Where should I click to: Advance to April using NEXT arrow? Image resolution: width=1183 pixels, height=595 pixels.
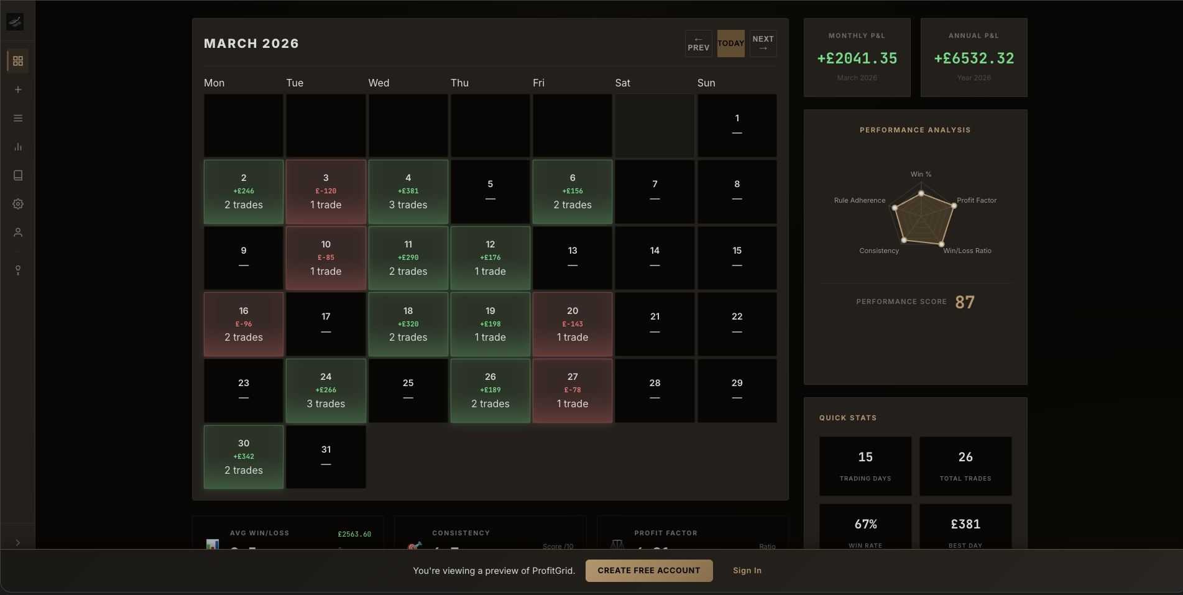(763, 44)
